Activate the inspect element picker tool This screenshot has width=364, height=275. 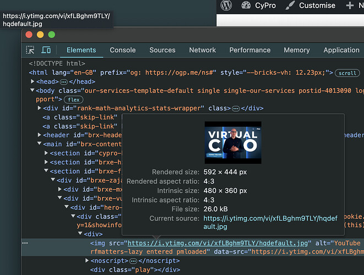click(x=30, y=50)
